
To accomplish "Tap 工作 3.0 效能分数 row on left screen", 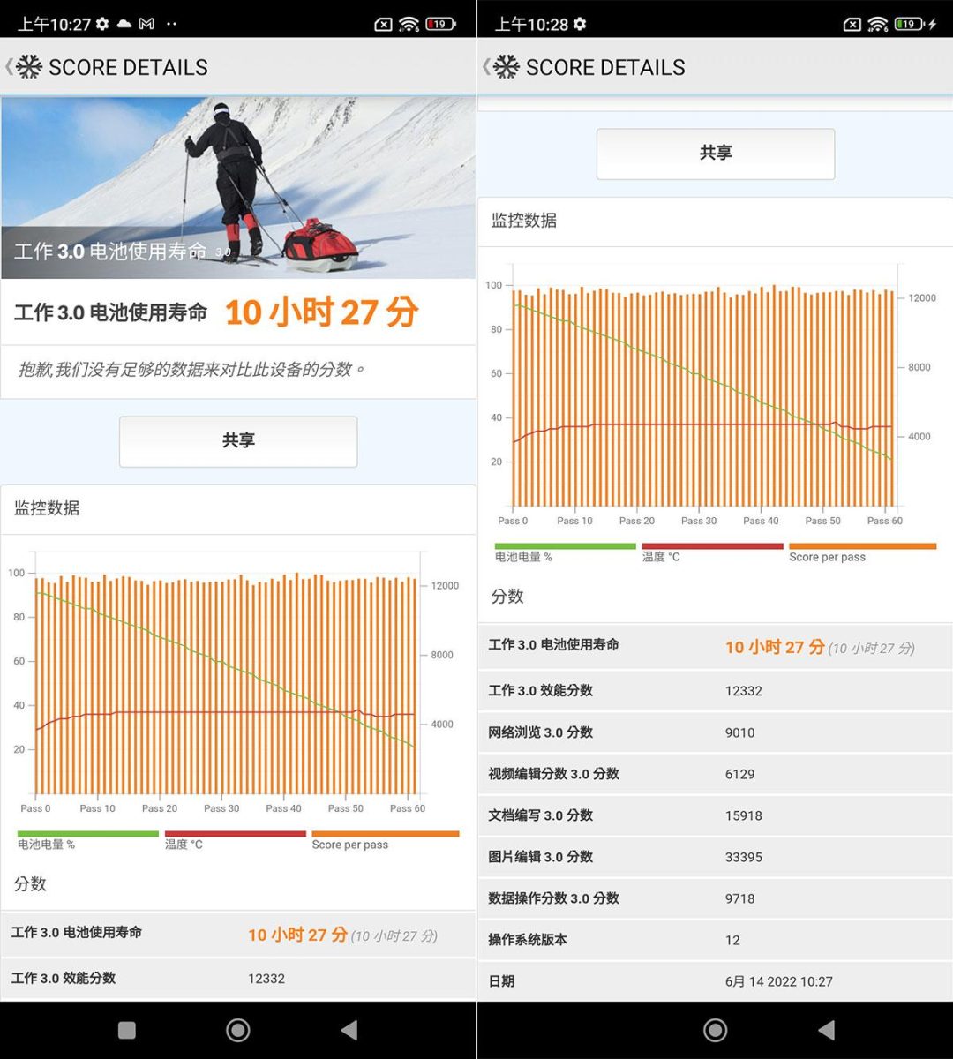I will 238,978.
